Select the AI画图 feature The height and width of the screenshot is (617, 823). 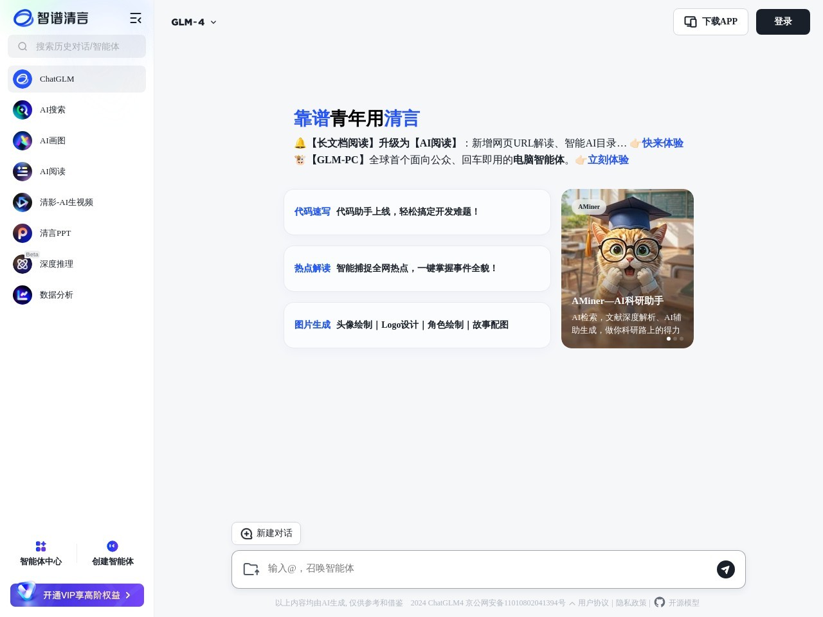(53, 141)
